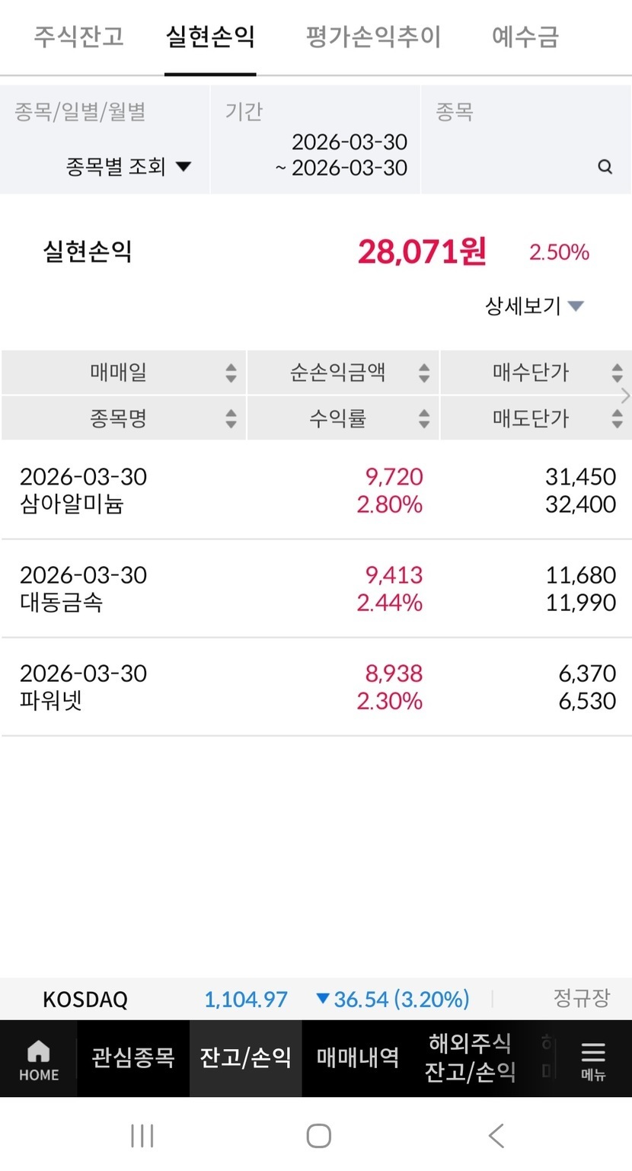This screenshot has height=1171, width=632.
Task: Open 관심종목 in bottom navigation
Action: (x=133, y=1058)
